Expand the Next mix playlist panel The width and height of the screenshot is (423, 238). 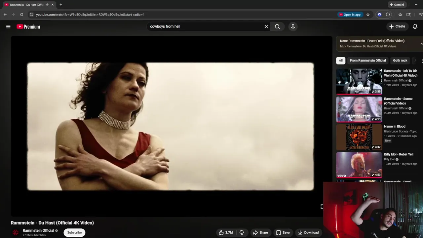(x=421, y=44)
